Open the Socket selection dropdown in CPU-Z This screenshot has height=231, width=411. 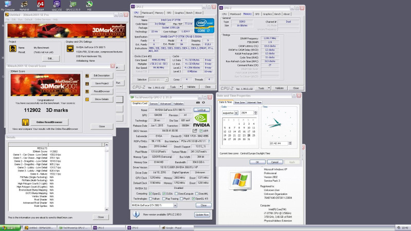click(x=166, y=80)
